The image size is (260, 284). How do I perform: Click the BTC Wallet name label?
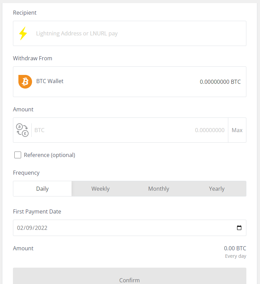(x=50, y=81)
